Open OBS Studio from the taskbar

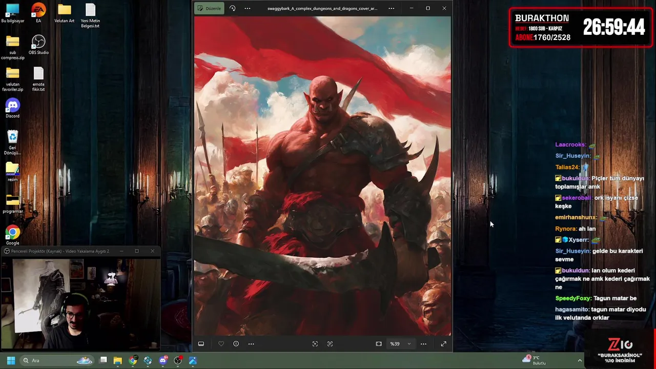pos(178,360)
